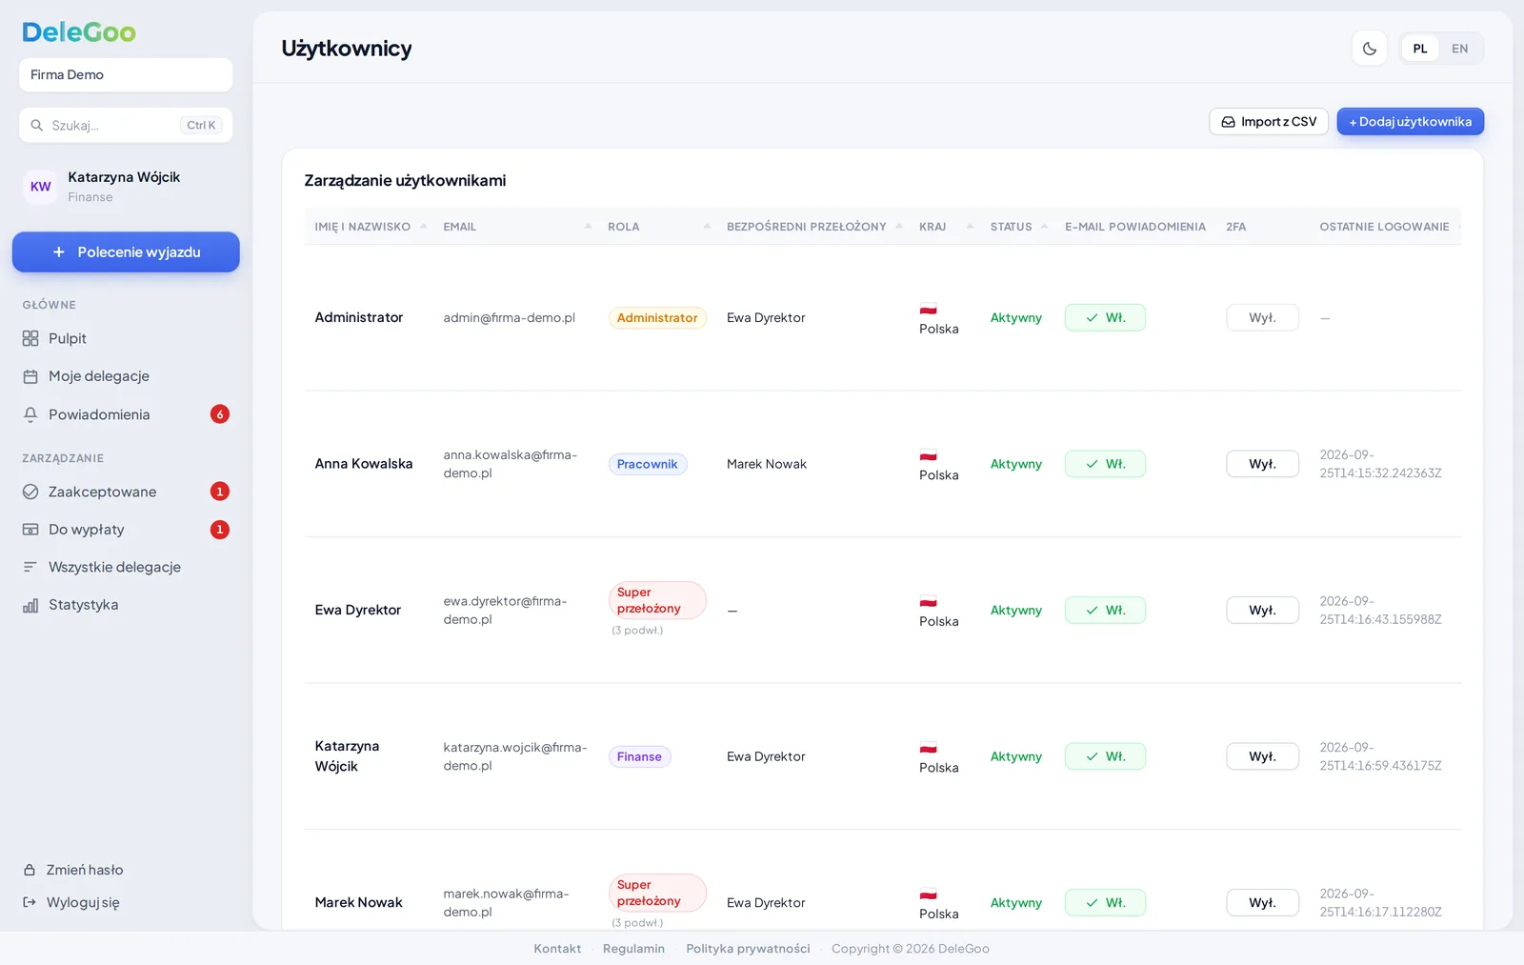Switch language to EN

pyautogui.click(x=1459, y=49)
